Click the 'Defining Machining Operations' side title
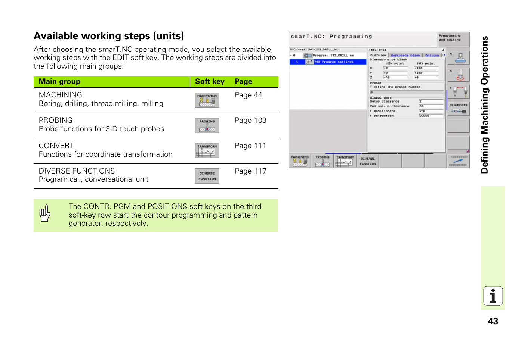 (x=485, y=105)
